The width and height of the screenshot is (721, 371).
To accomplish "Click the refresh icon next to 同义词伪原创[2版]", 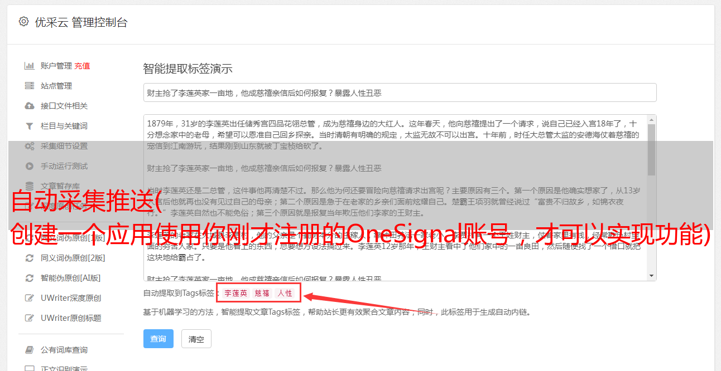I will coord(30,258).
